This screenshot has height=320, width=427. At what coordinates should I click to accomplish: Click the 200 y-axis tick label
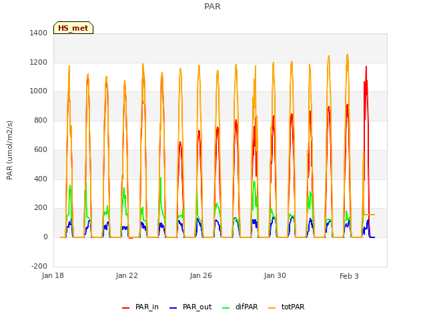[41, 208]
